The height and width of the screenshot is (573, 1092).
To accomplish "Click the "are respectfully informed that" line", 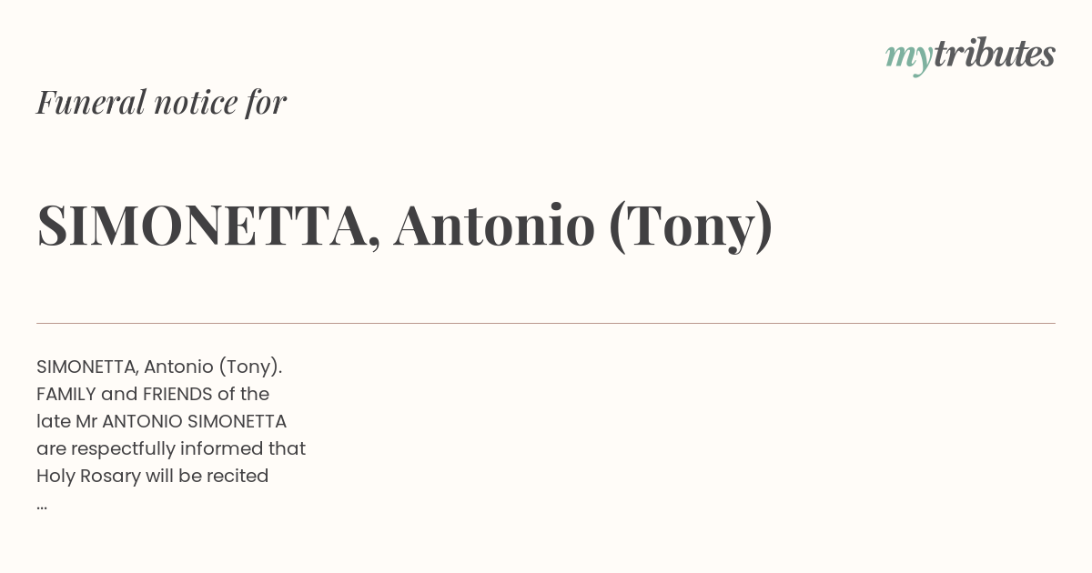I will coord(171,448).
